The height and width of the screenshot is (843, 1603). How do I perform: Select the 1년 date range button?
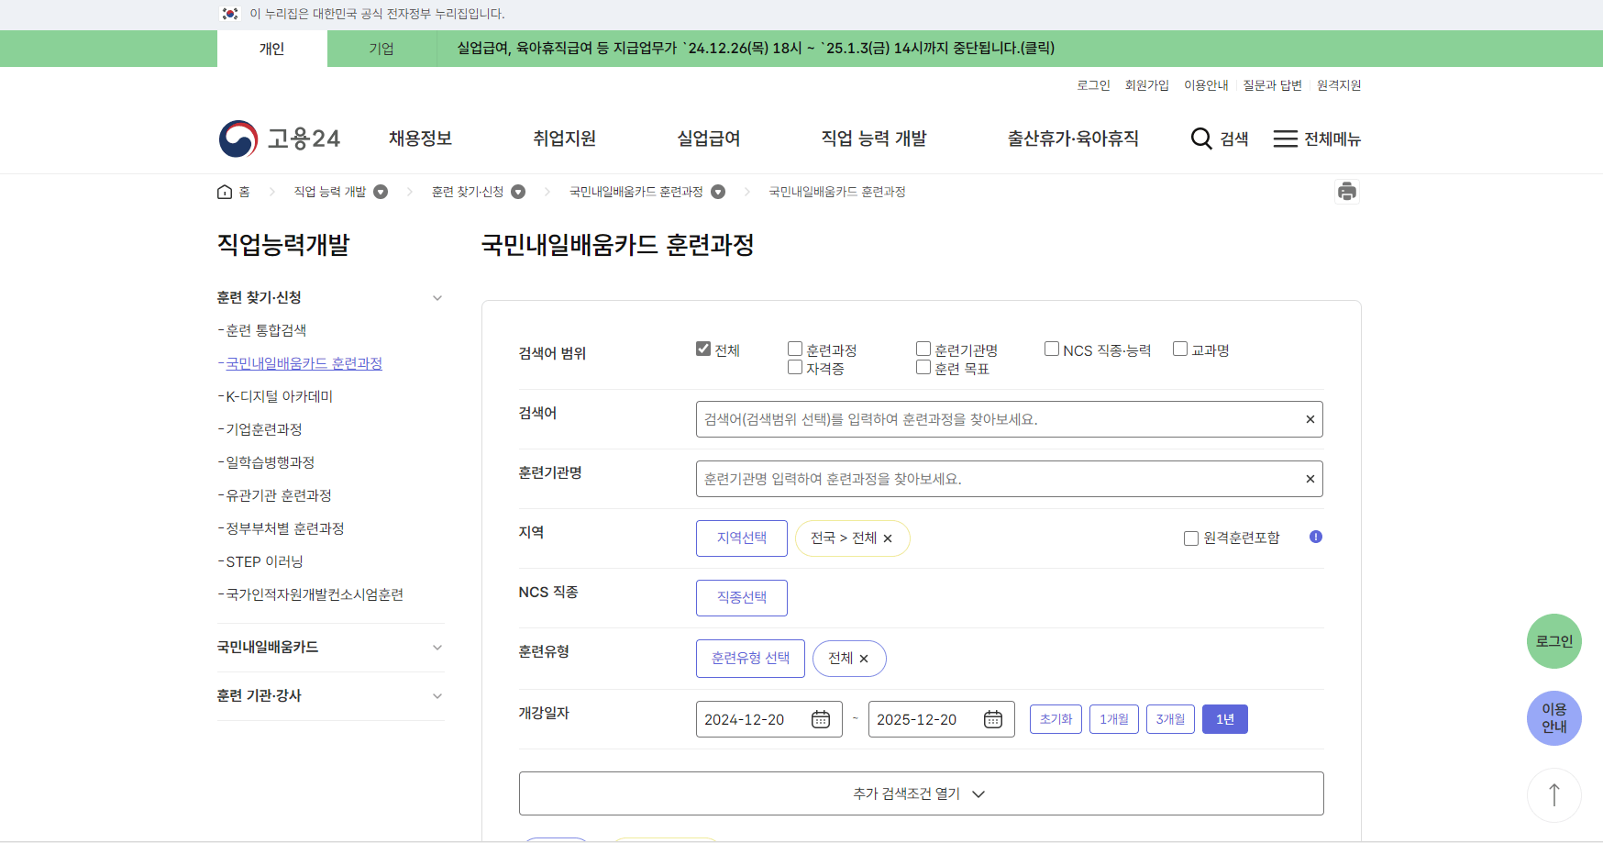click(x=1224, y=719)
